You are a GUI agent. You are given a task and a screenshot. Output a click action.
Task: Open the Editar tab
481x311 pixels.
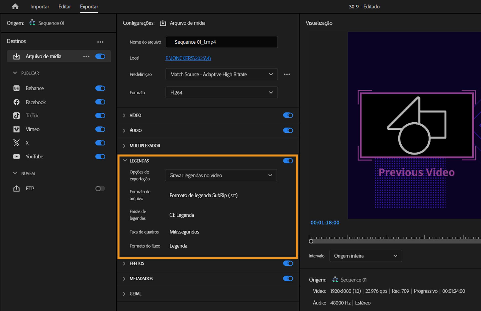point(64,7)
